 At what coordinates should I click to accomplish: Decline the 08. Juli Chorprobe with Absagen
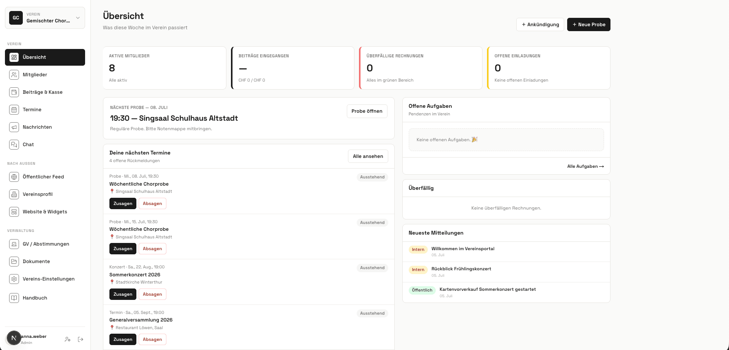[x=152, y=203]
